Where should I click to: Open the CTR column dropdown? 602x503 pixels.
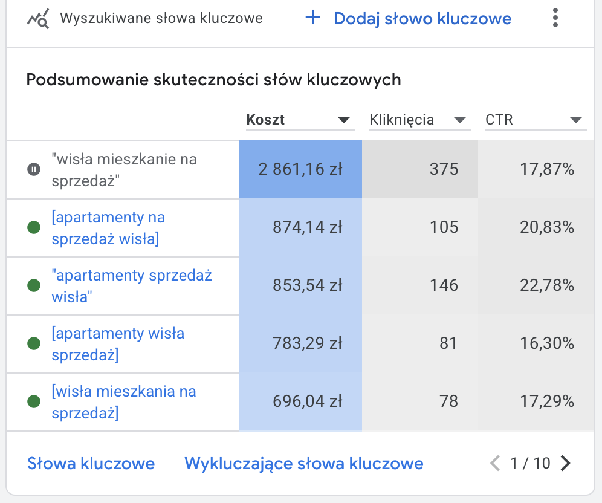point(575,120)
